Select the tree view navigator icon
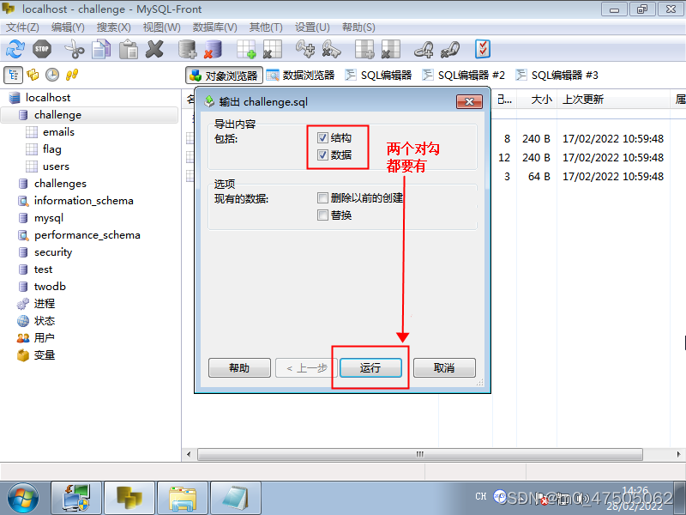Viewport: 686px width, 515px height. tap(13, 75)
